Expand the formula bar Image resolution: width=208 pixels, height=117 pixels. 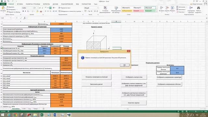(x=207, y=18)
